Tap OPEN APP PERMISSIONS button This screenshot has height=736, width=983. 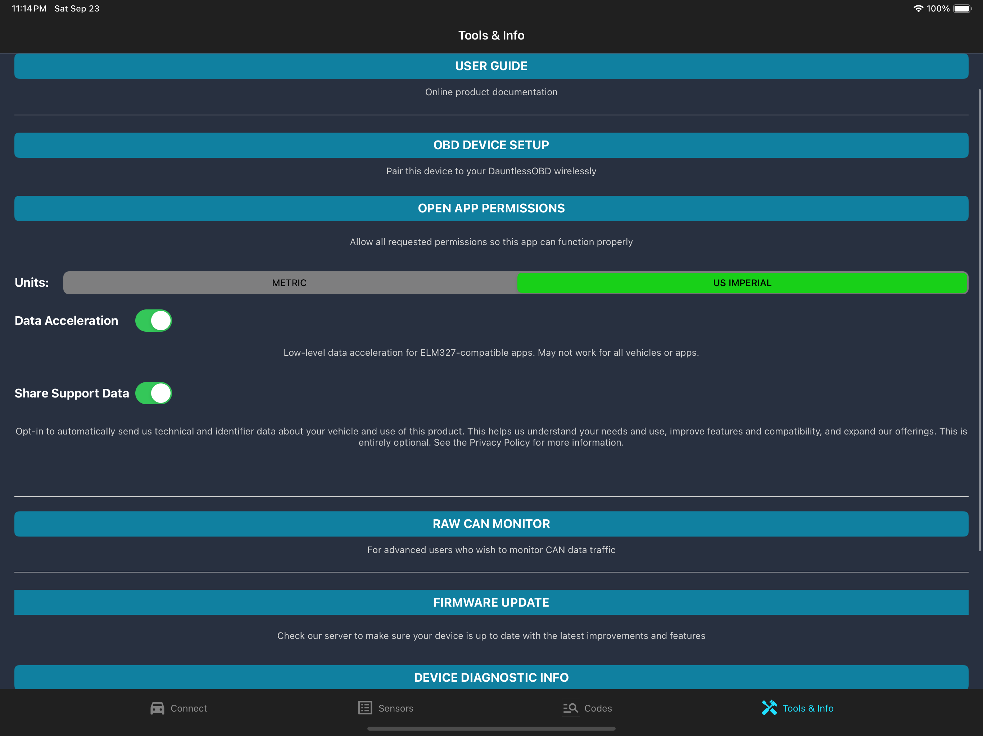point(491,209)
